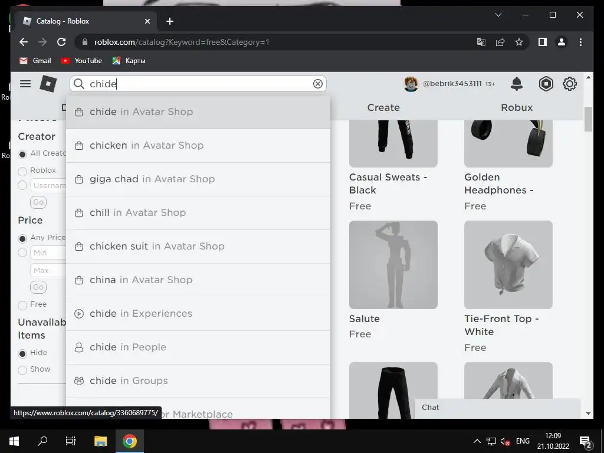Open Task View on the taskbar
The image size is (604, 453).
(x=71, y=441)
